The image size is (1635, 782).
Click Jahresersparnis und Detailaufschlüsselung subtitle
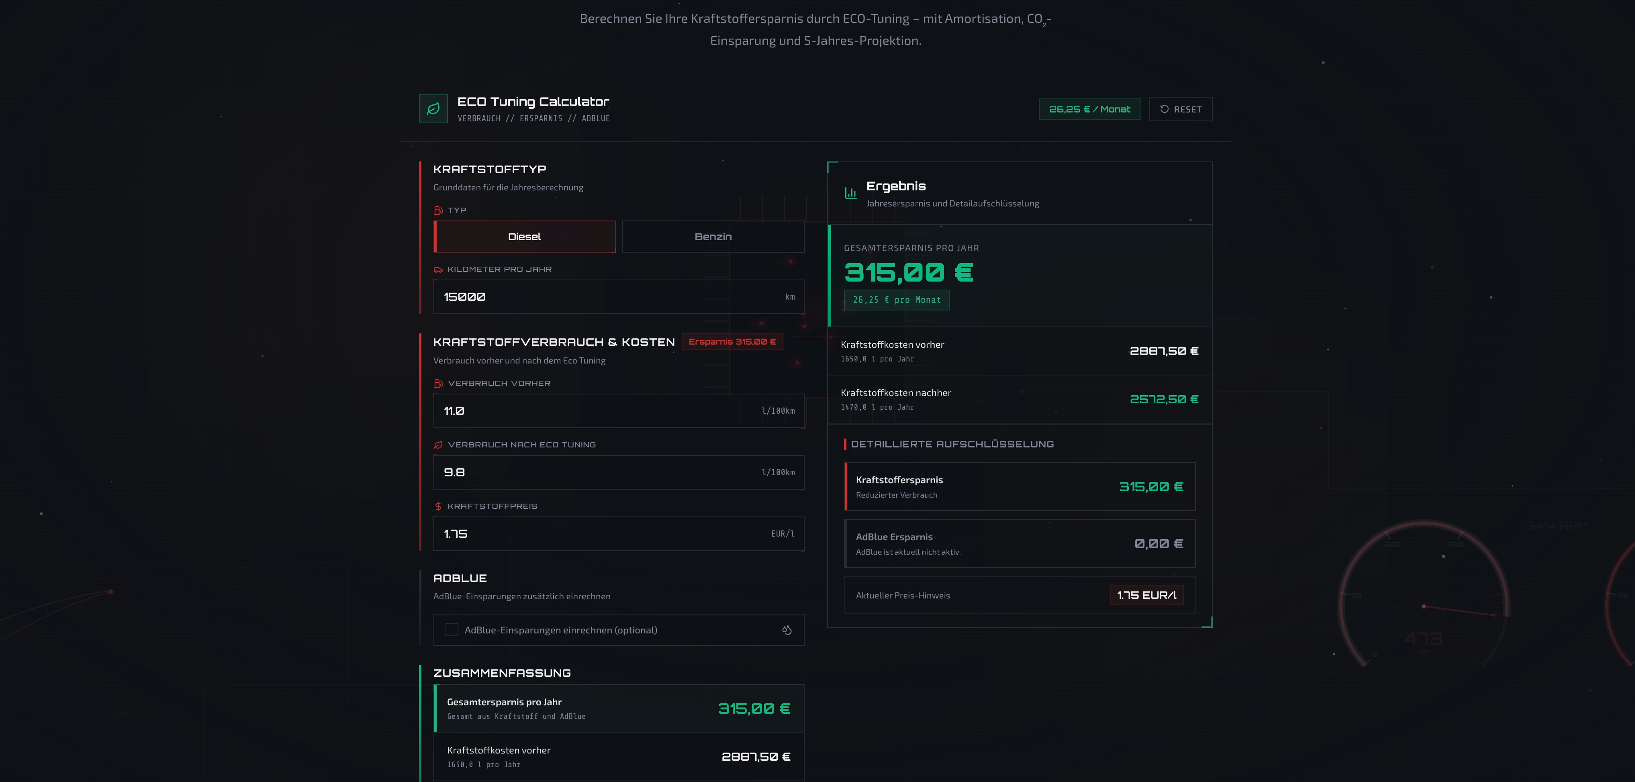(952, 204)
